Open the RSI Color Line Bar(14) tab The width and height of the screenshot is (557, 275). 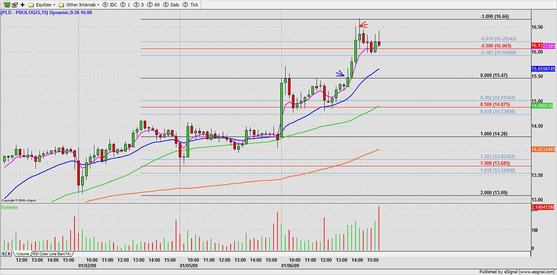click(51, 254)
